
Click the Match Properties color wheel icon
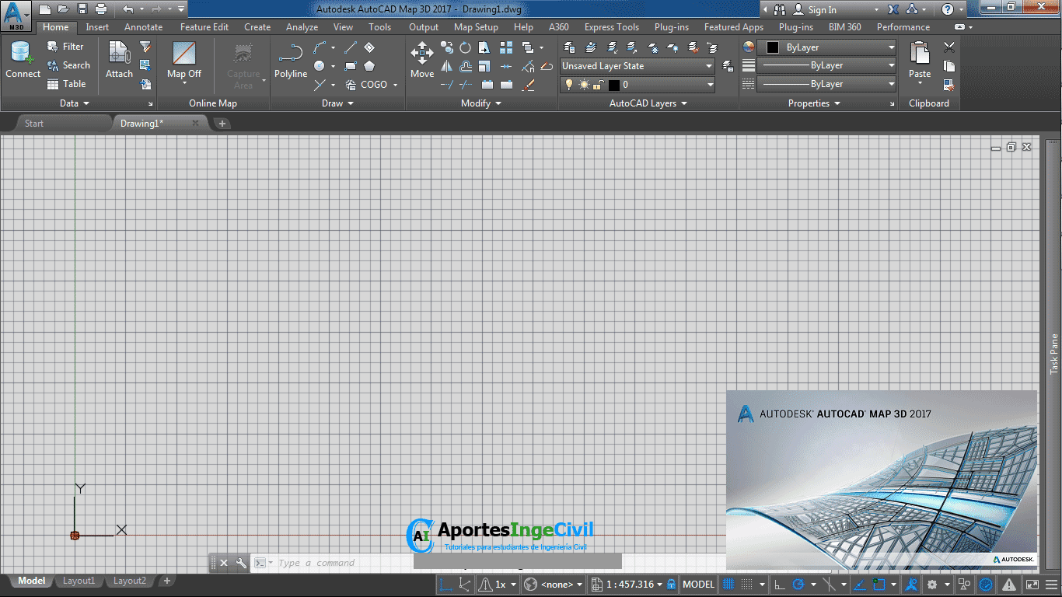(749, 47)
